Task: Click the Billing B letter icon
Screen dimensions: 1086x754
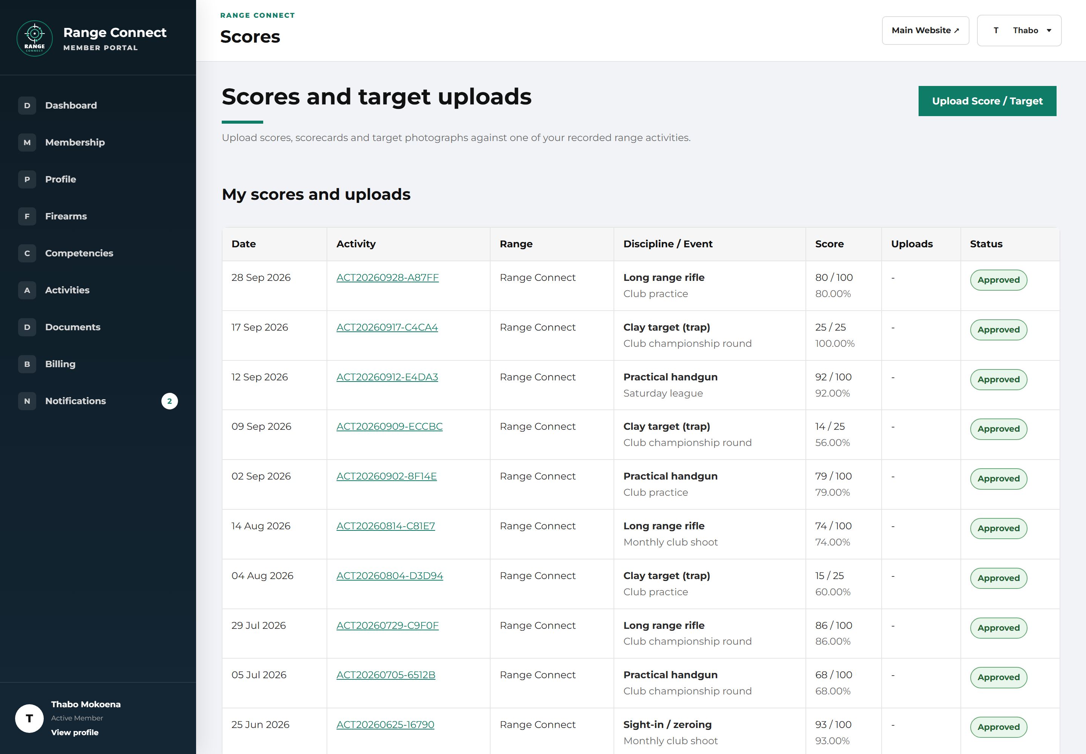Action: pos(27,364)
